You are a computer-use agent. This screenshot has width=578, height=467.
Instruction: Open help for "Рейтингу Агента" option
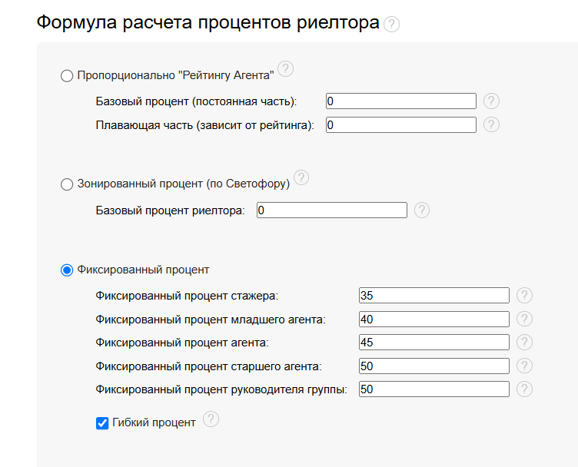click(286, 69)
